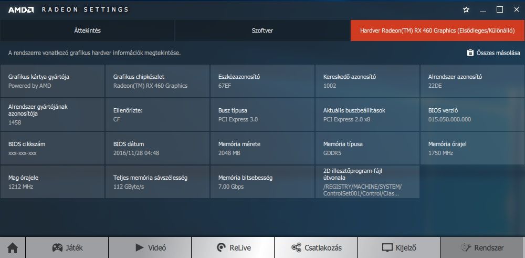Click the ReLive swirl icon
525x258 pixels.
[x=222, y=247]
